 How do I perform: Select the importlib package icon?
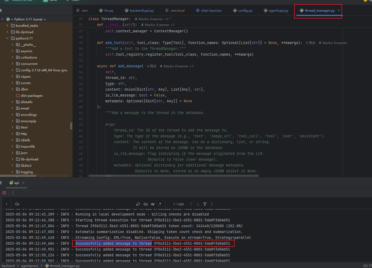18,146
